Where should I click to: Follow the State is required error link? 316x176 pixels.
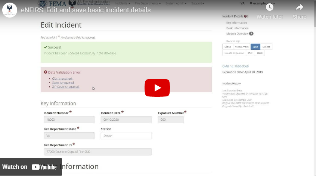click(x=63, y=83)
